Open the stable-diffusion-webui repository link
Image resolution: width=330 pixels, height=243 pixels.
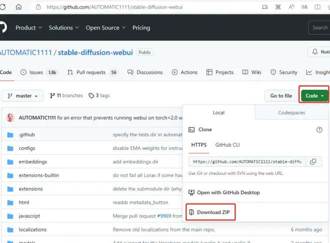click(x=95, y=52)
